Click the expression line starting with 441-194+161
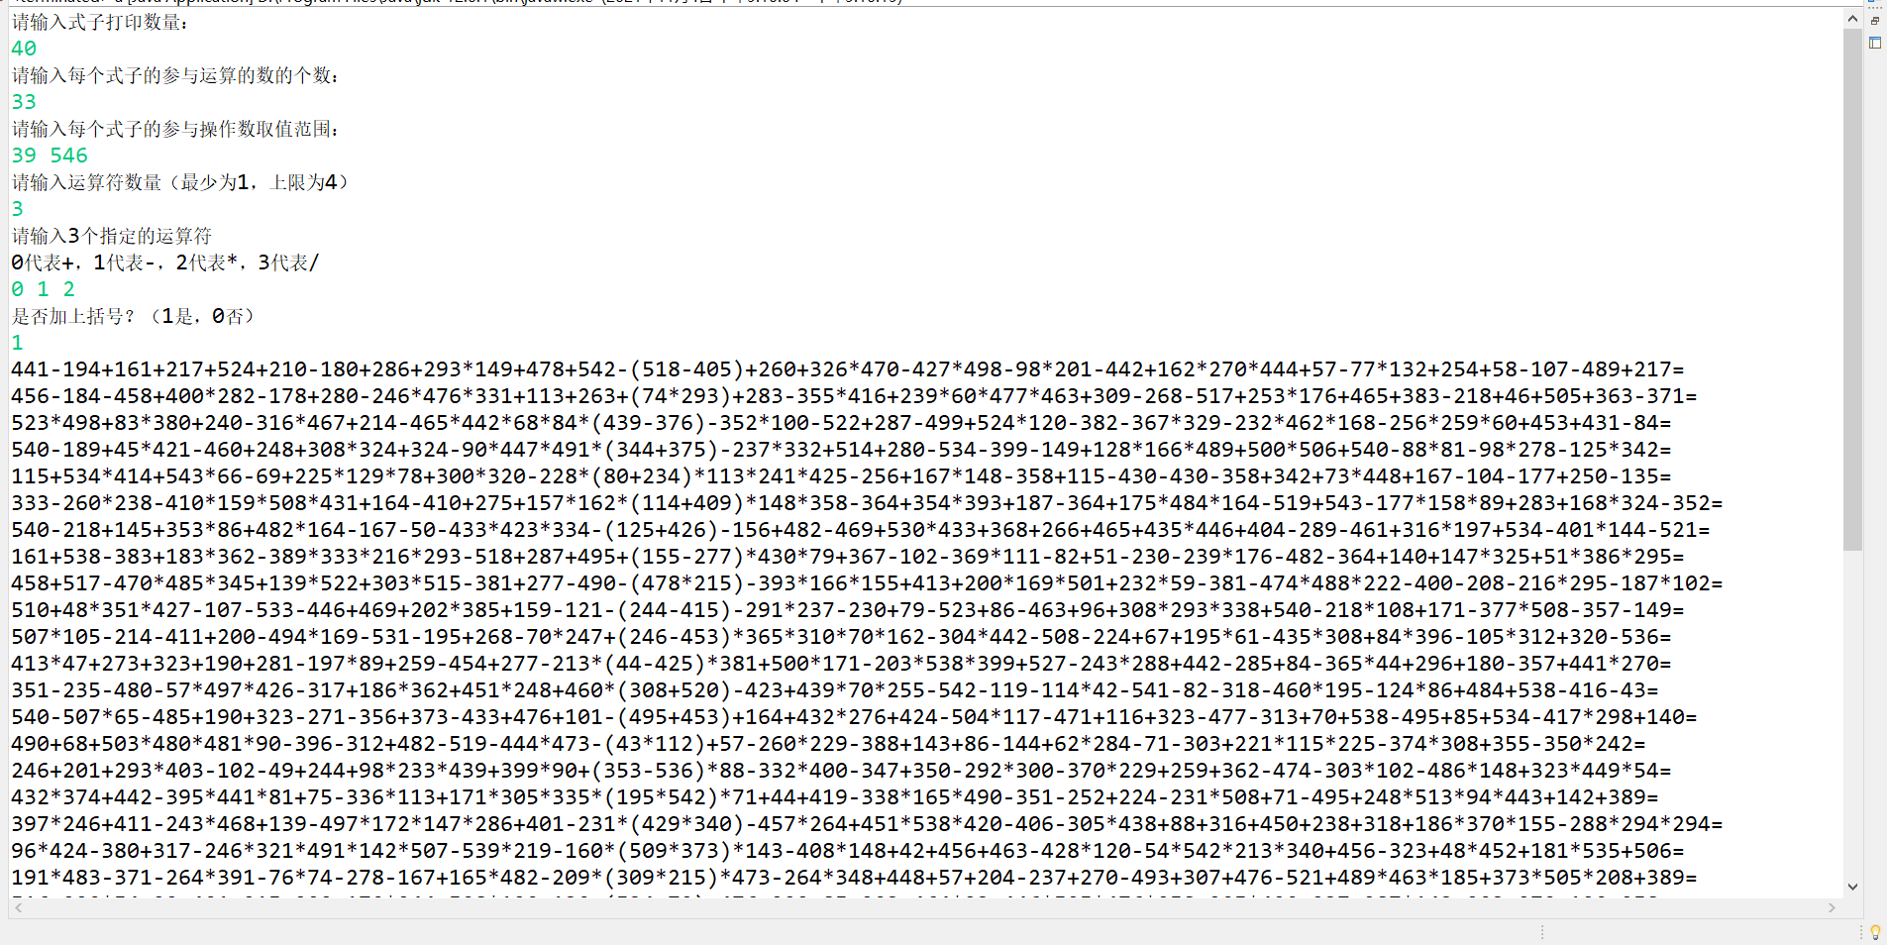 click(848, 369)
